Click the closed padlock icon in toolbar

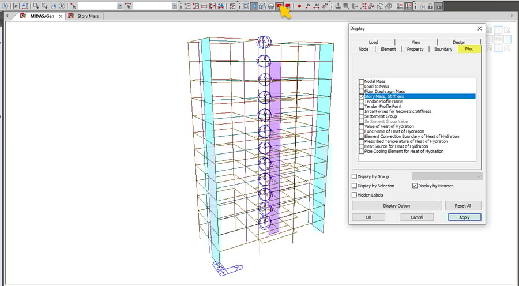(x=439, y=6)
